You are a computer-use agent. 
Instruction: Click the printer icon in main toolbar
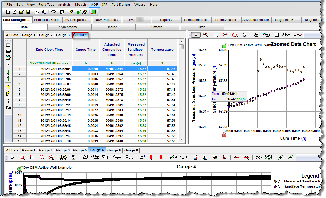[x=53, y=12]
